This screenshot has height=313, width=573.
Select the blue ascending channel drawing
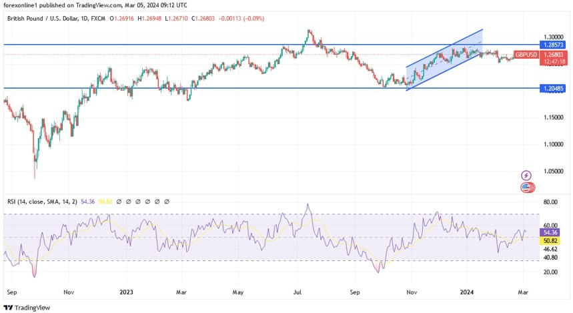[444, 60]
